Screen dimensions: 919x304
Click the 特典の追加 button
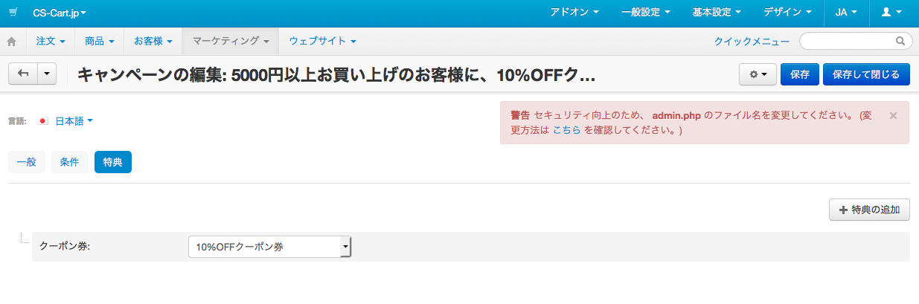coord(869,210)
